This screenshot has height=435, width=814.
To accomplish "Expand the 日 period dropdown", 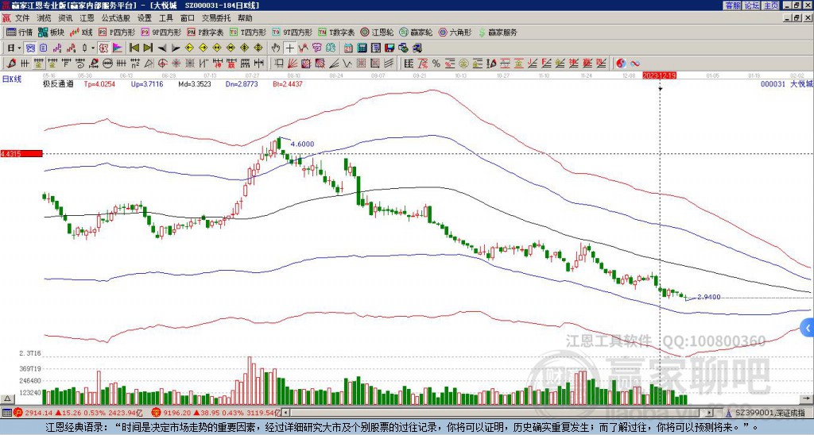I will tap(19, 48).
